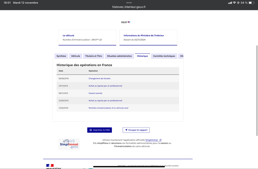Click the Simplimmat.gouv logo image
Image resolution: width=258 pixels, height=169 pixels.
(69, 144)
